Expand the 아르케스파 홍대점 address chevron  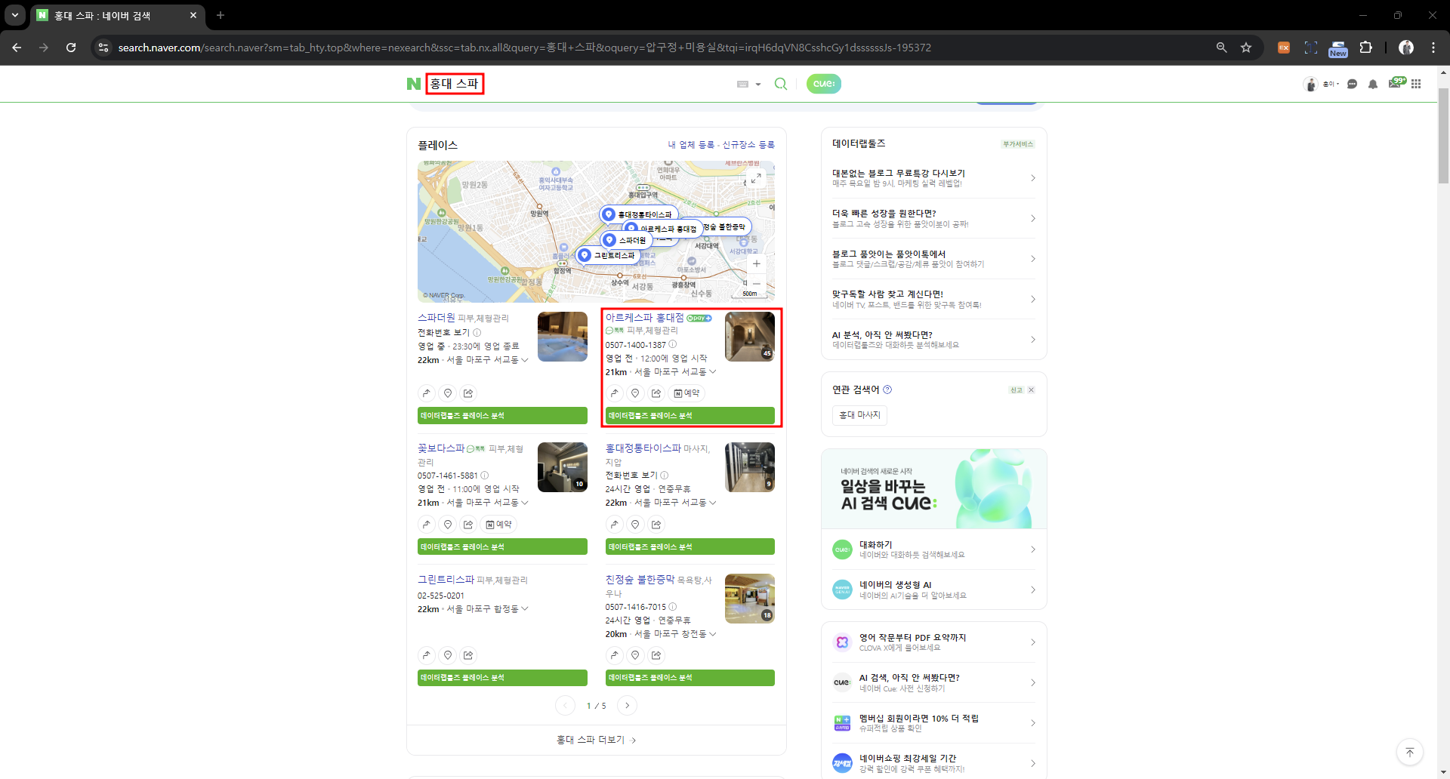point(712,372)
